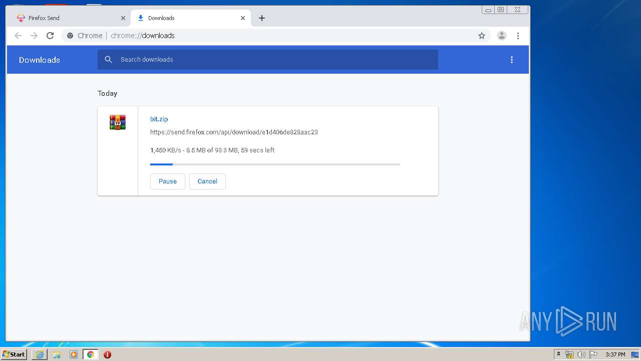Click the bit.zip download progress bar
Viewport: 641px width, 361px height.
(x=275, y=164)
